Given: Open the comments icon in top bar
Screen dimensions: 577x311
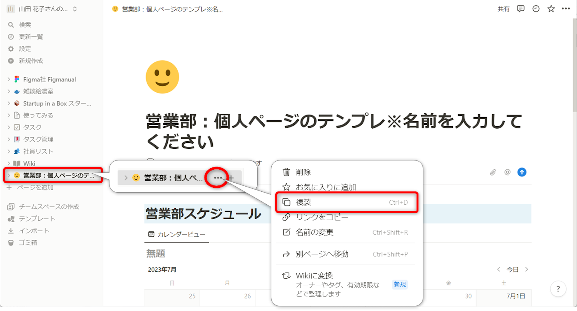Looking at the screenshot, I should (520, 9).
